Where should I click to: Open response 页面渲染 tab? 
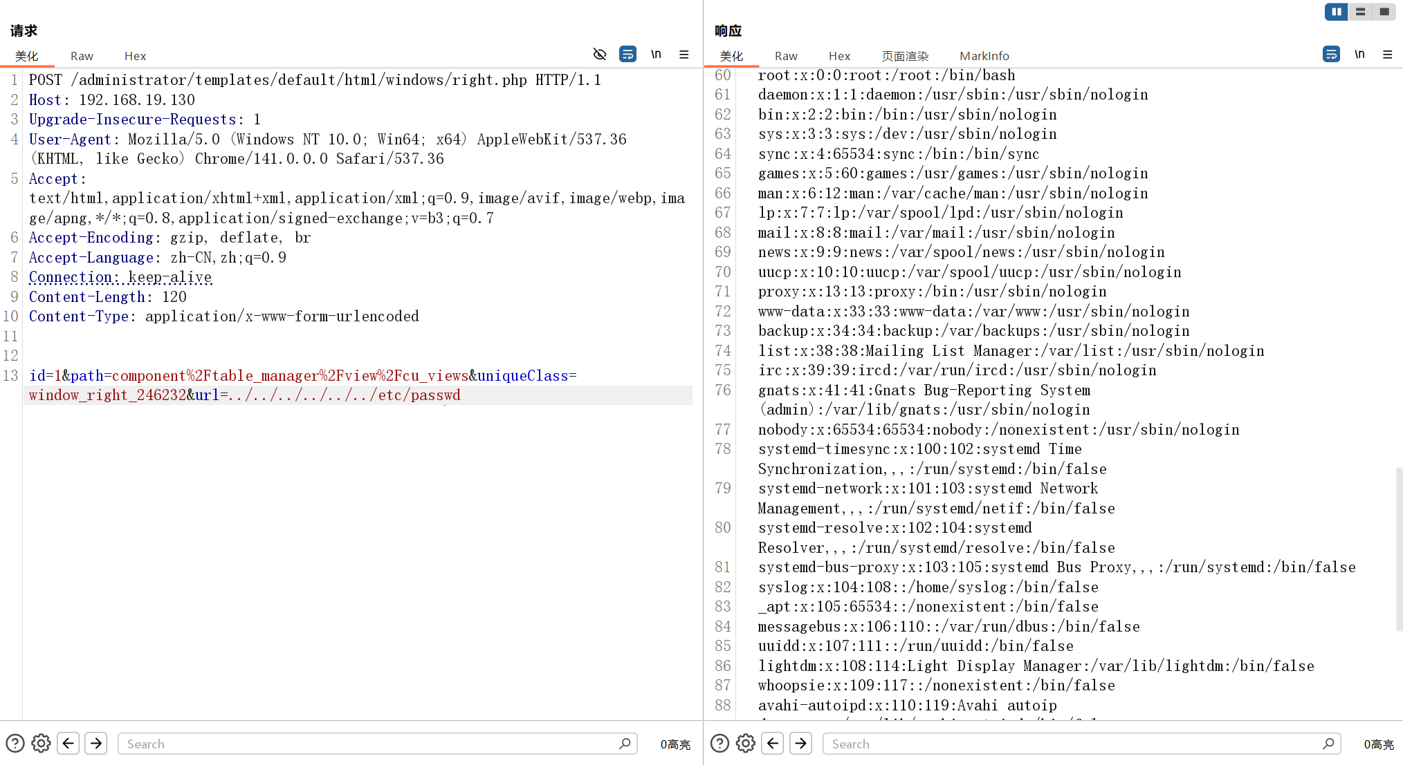point(905,56)
